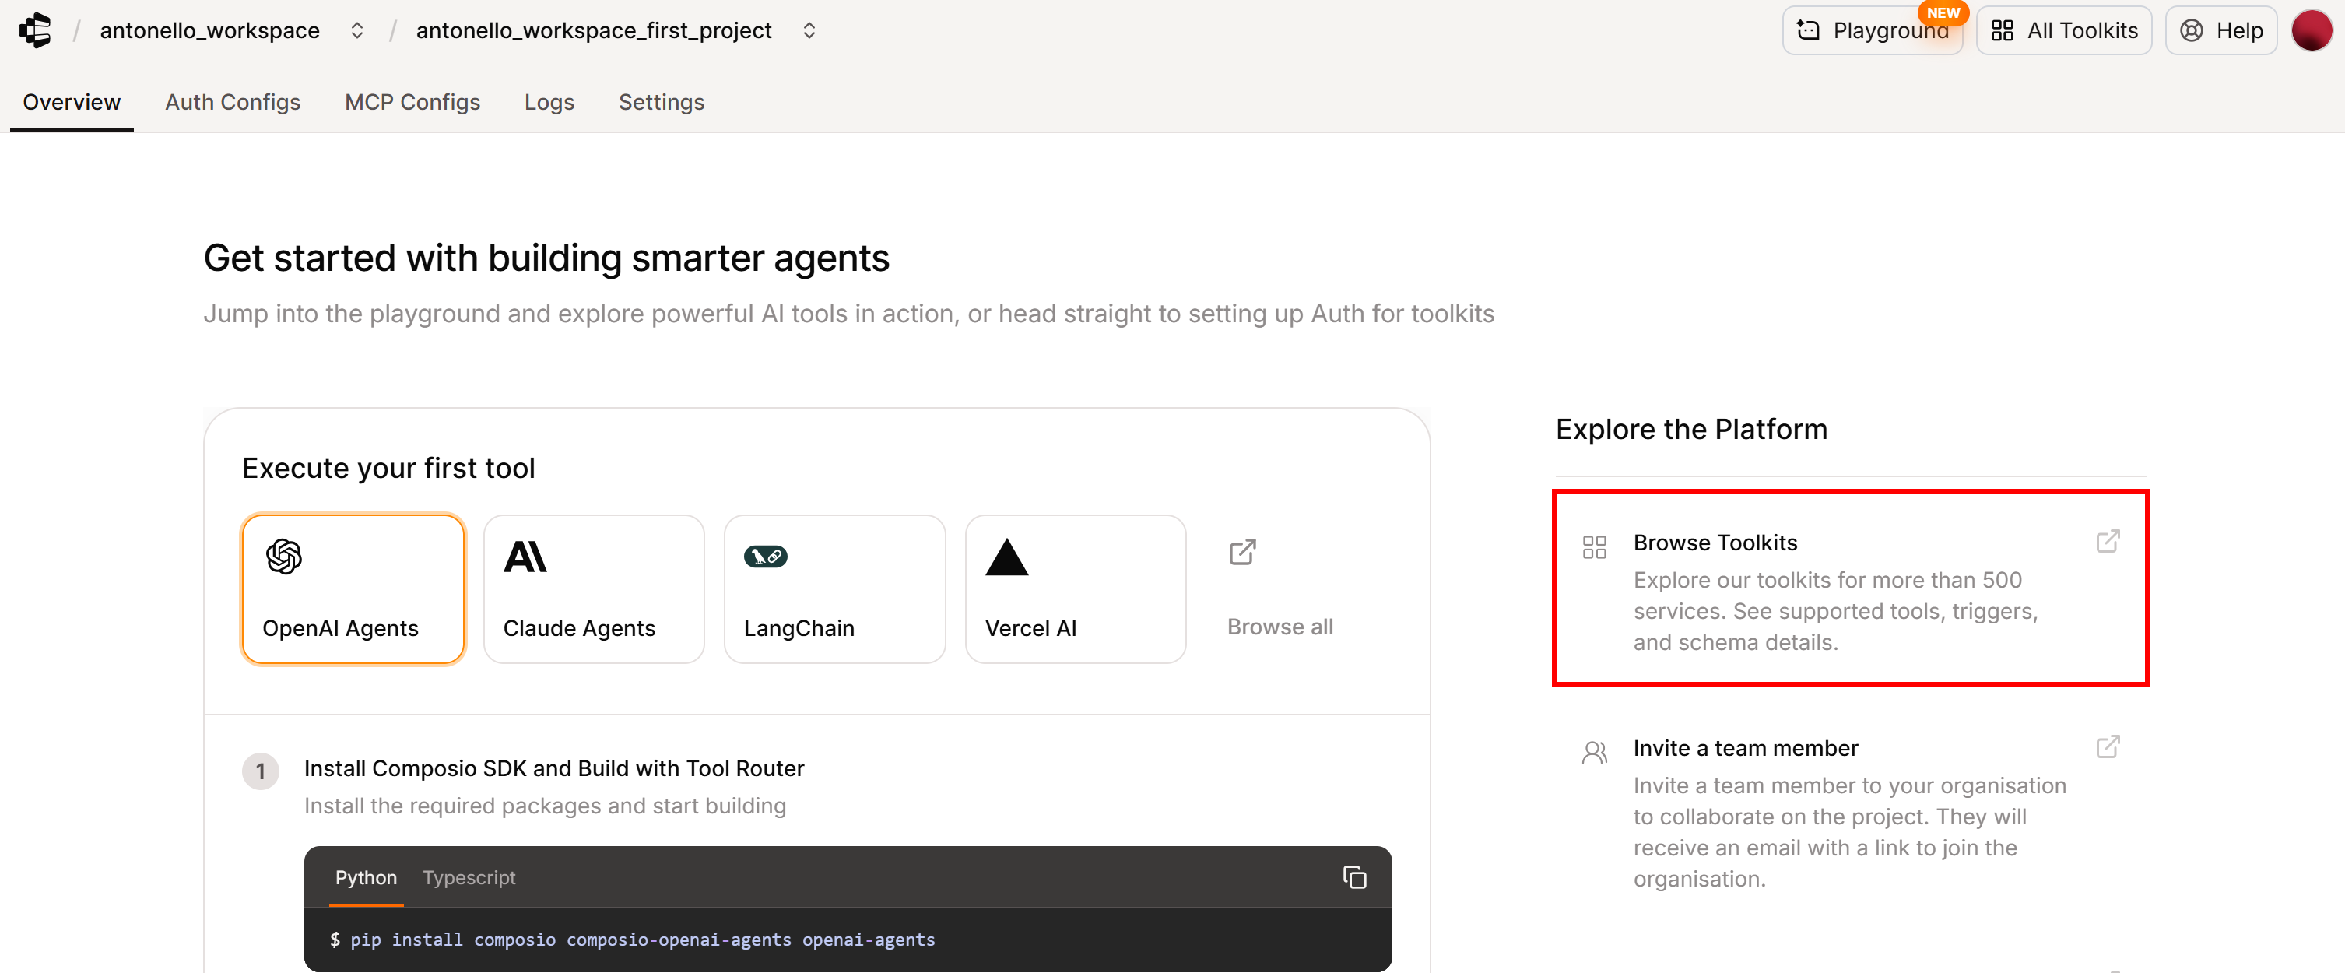This screenshot has width=2345, height=973.
Task: Open the Playground from the top bar
Action: (x=1873, y=30)
